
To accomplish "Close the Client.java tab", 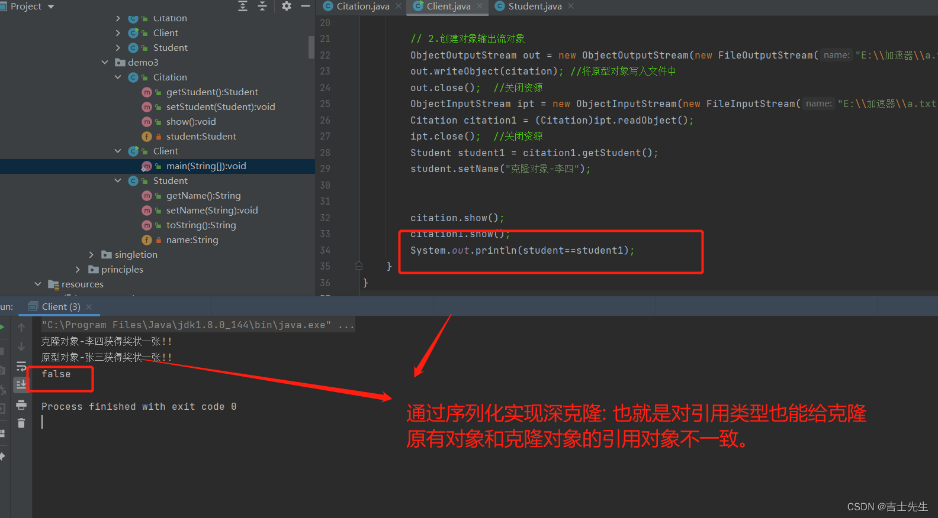I will [480, 7].
